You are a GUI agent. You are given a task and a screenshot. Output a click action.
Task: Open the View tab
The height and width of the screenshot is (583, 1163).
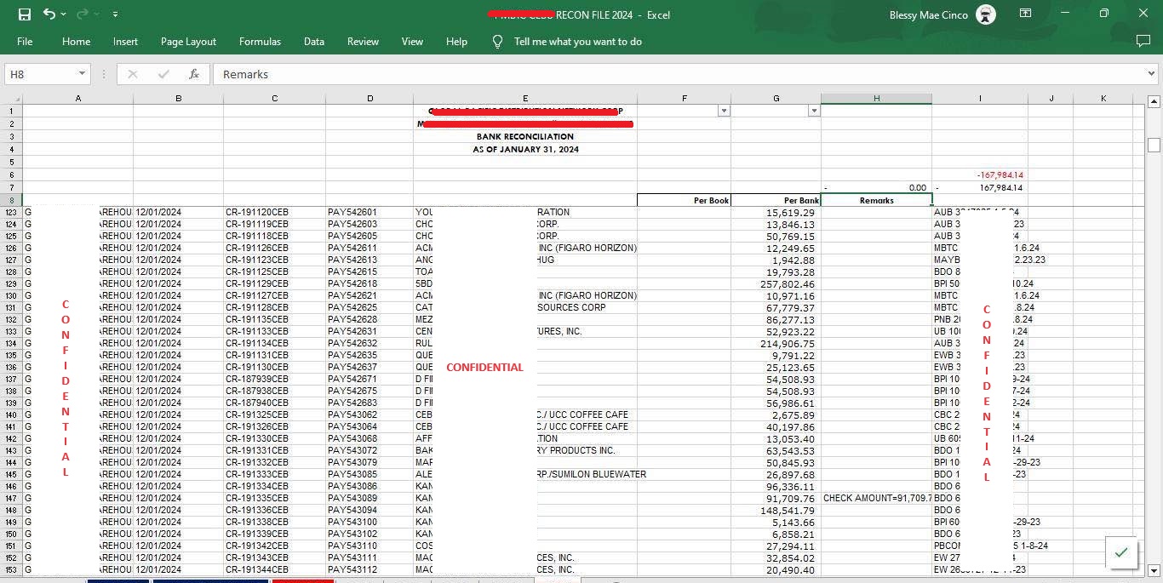[412, 41]
